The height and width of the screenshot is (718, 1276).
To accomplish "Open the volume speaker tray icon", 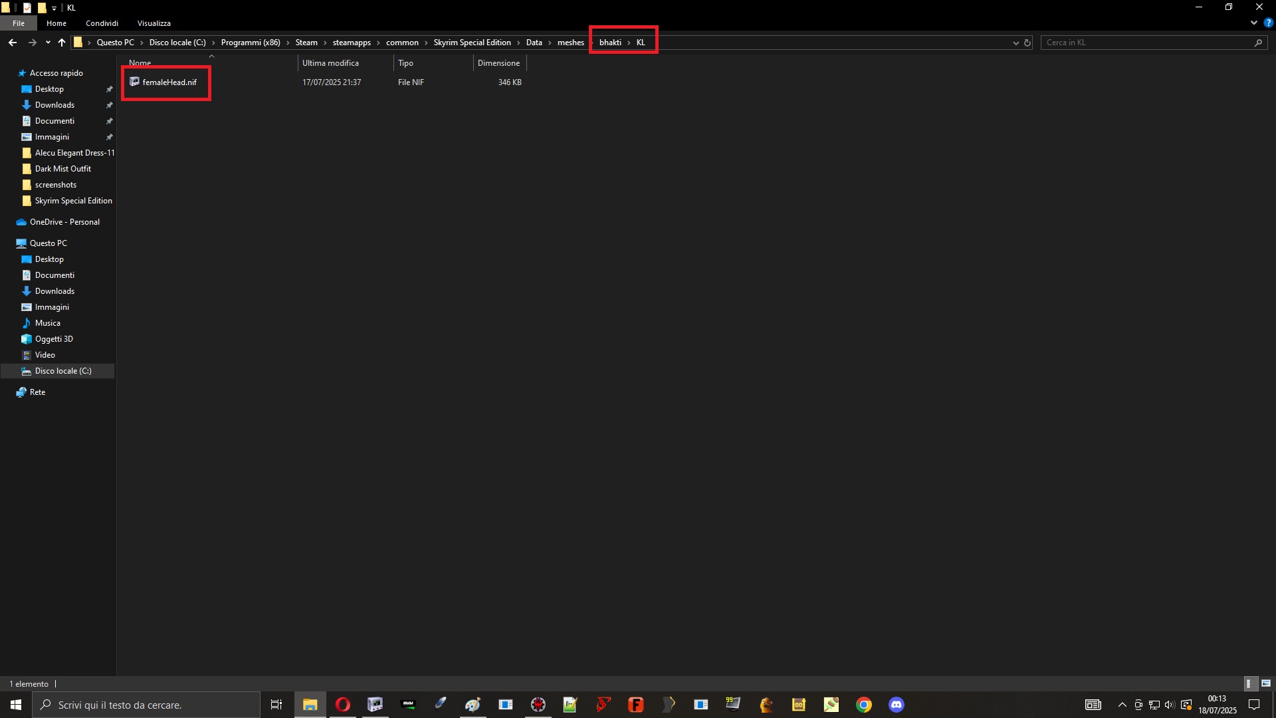I will (1170, 705).
